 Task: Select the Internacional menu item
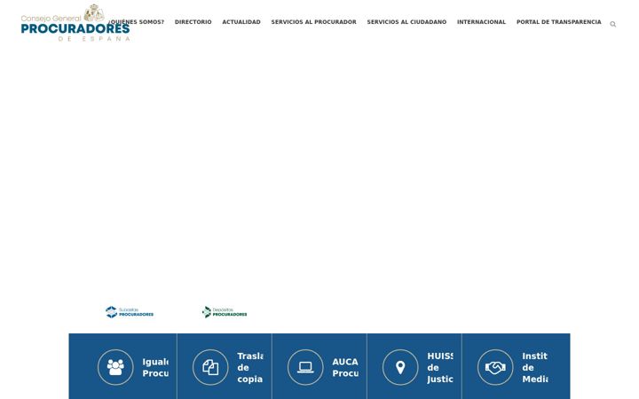pyautogui.click(x=481, y=22)
